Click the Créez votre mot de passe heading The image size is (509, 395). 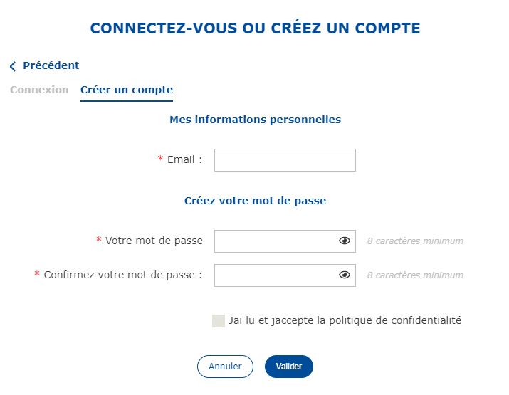point(255,201)
